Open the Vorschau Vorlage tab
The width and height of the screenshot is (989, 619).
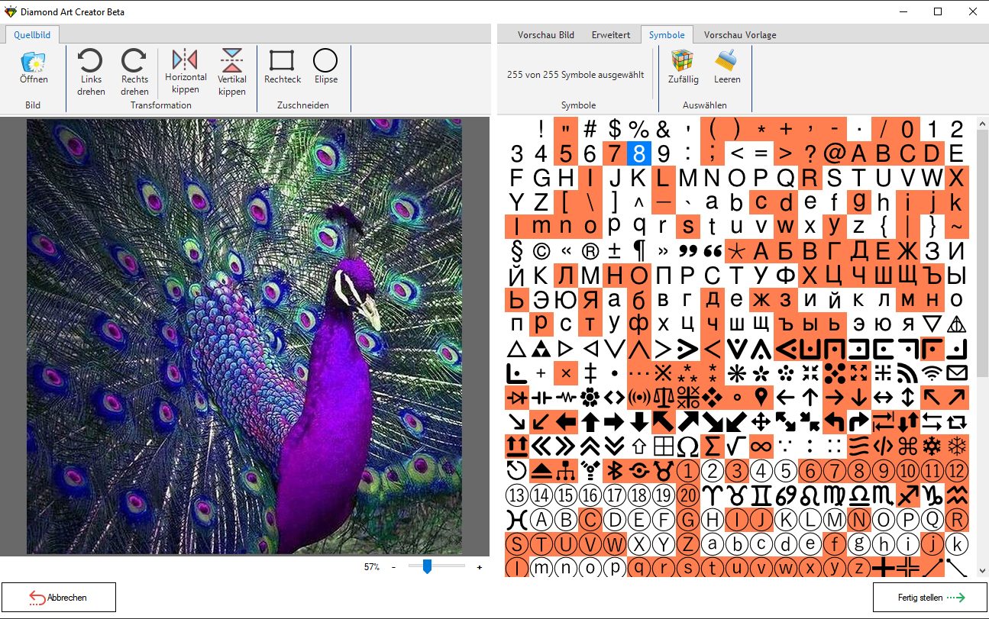[739, 35]
